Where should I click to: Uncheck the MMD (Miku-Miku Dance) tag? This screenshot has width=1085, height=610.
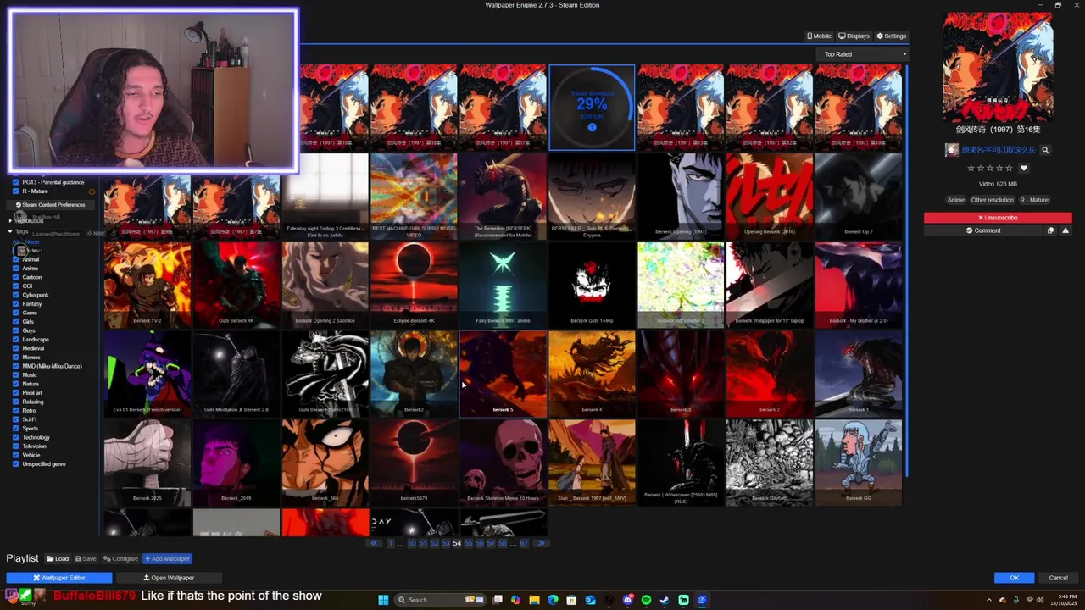point(15,366)
